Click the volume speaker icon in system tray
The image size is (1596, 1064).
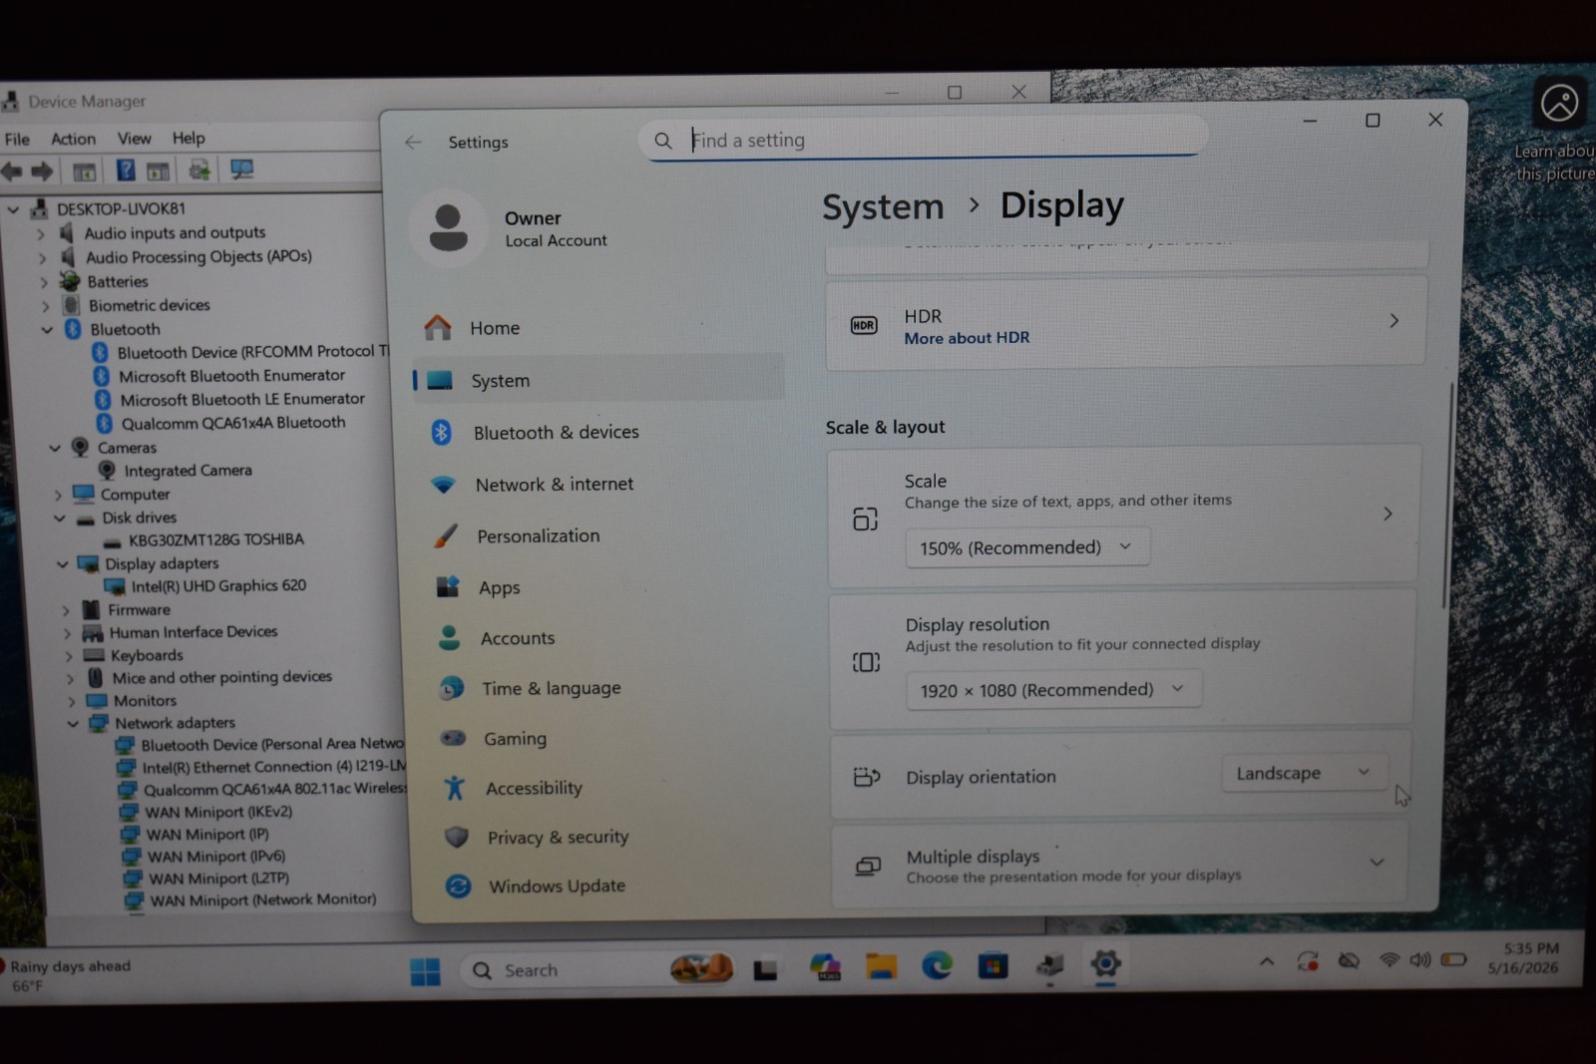click(x=1419, y=960)
